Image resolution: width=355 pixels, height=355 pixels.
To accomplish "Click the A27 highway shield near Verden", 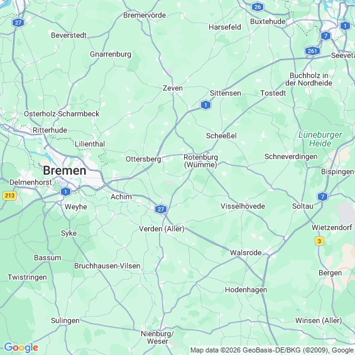I will click(161, 209).
